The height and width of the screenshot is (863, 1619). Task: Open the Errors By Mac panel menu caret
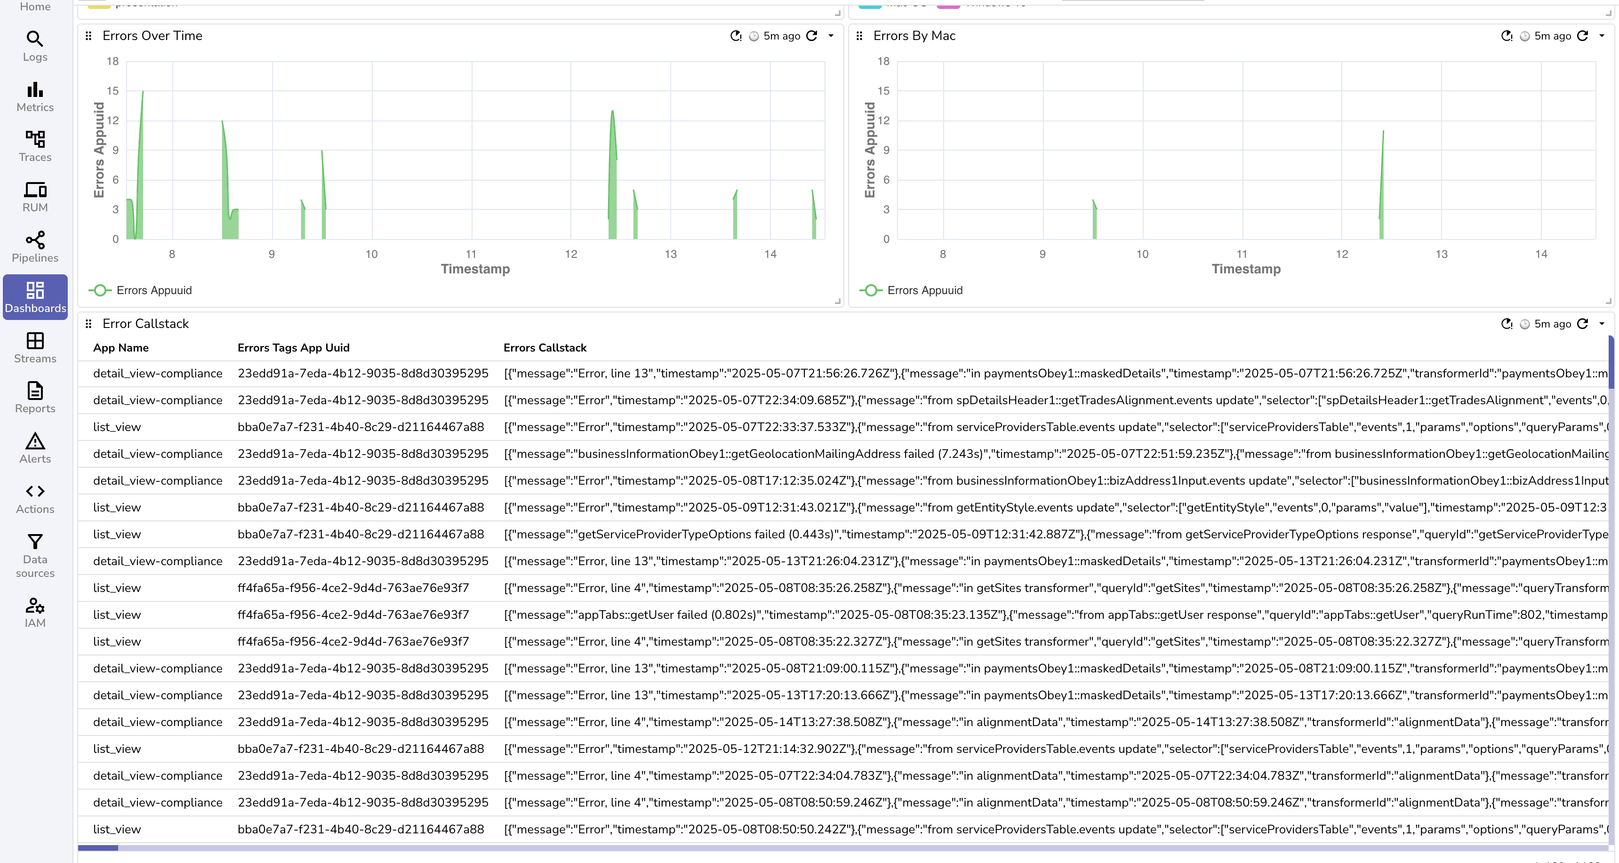[x=1602, y=36]
